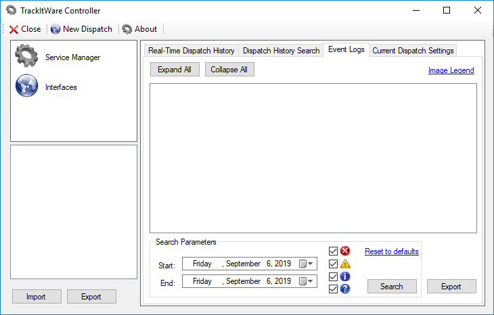The image size is (494, 315).
Task: Click the Start date year 2019
Action: tap(283, 264)
